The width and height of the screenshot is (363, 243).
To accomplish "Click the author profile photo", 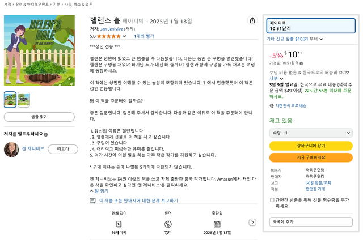I will [x=11, y=150].
